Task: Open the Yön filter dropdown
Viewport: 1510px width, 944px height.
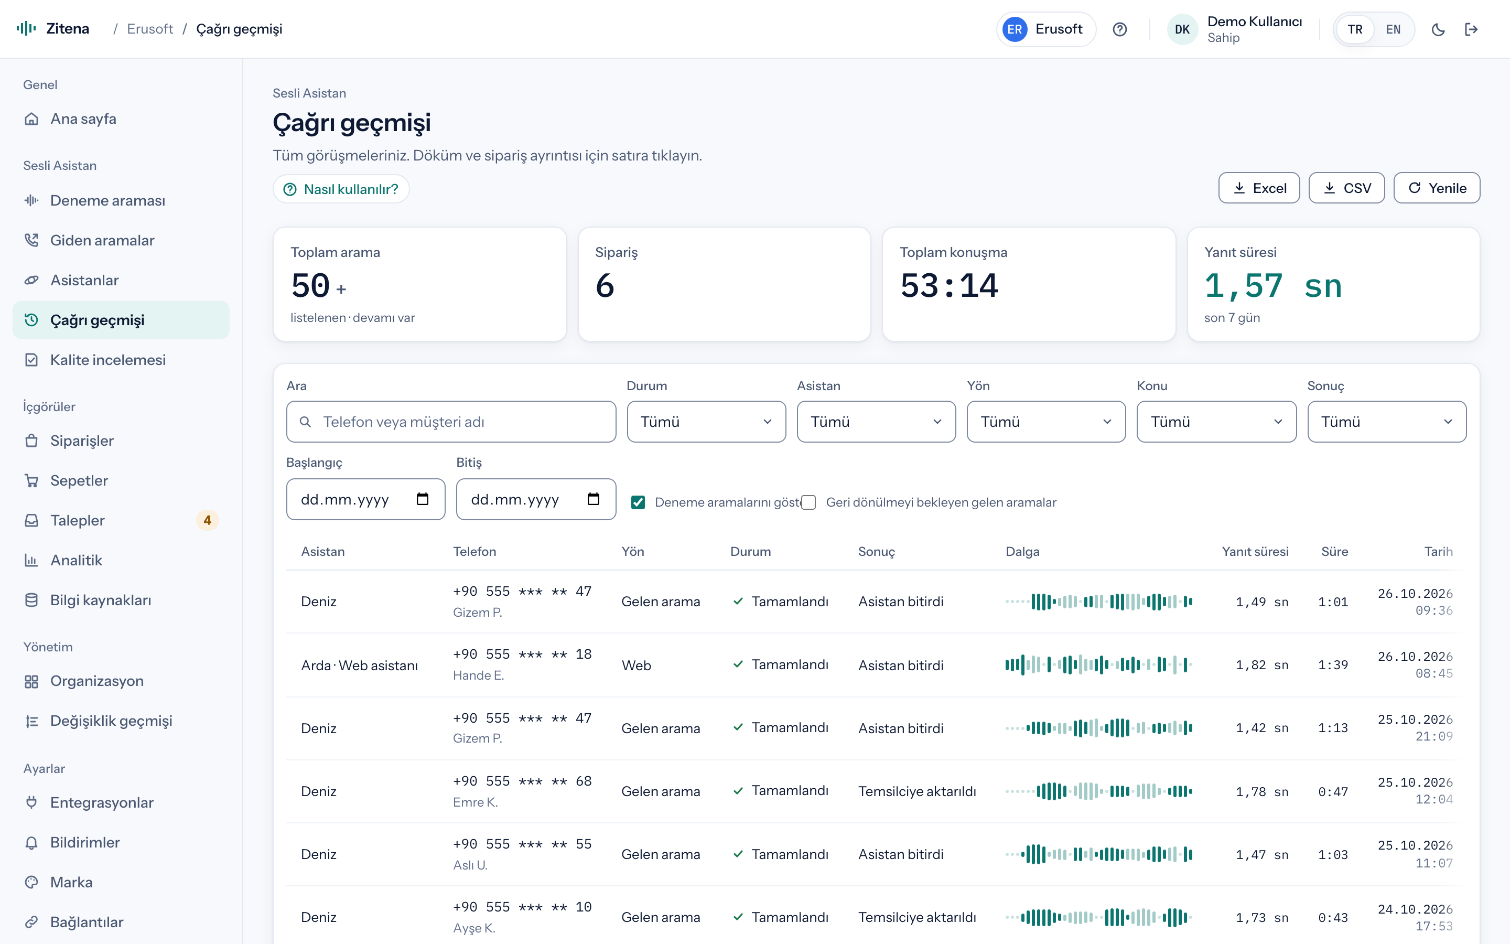Action: click(1047, 422)
